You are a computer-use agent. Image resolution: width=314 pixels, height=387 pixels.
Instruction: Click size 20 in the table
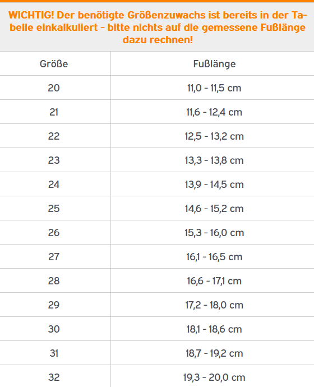[54, 88]
